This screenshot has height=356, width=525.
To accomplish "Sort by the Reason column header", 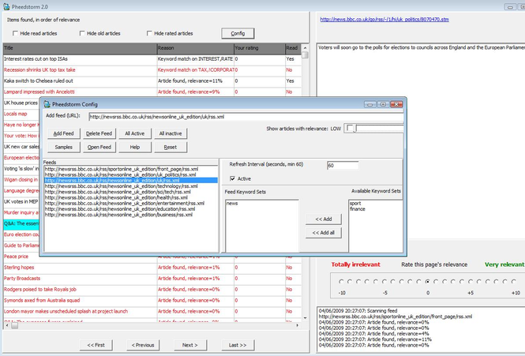I will 196,48.
